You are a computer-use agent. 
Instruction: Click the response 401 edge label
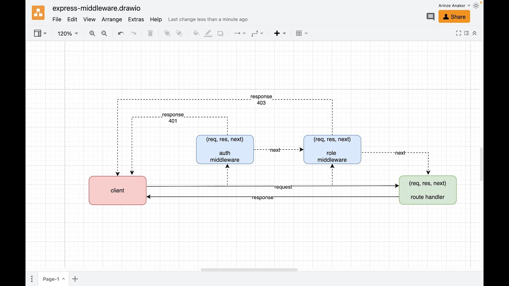(x=173, y=118)
